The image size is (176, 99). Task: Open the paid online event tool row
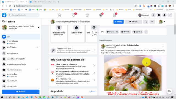[x=73, y=73]
